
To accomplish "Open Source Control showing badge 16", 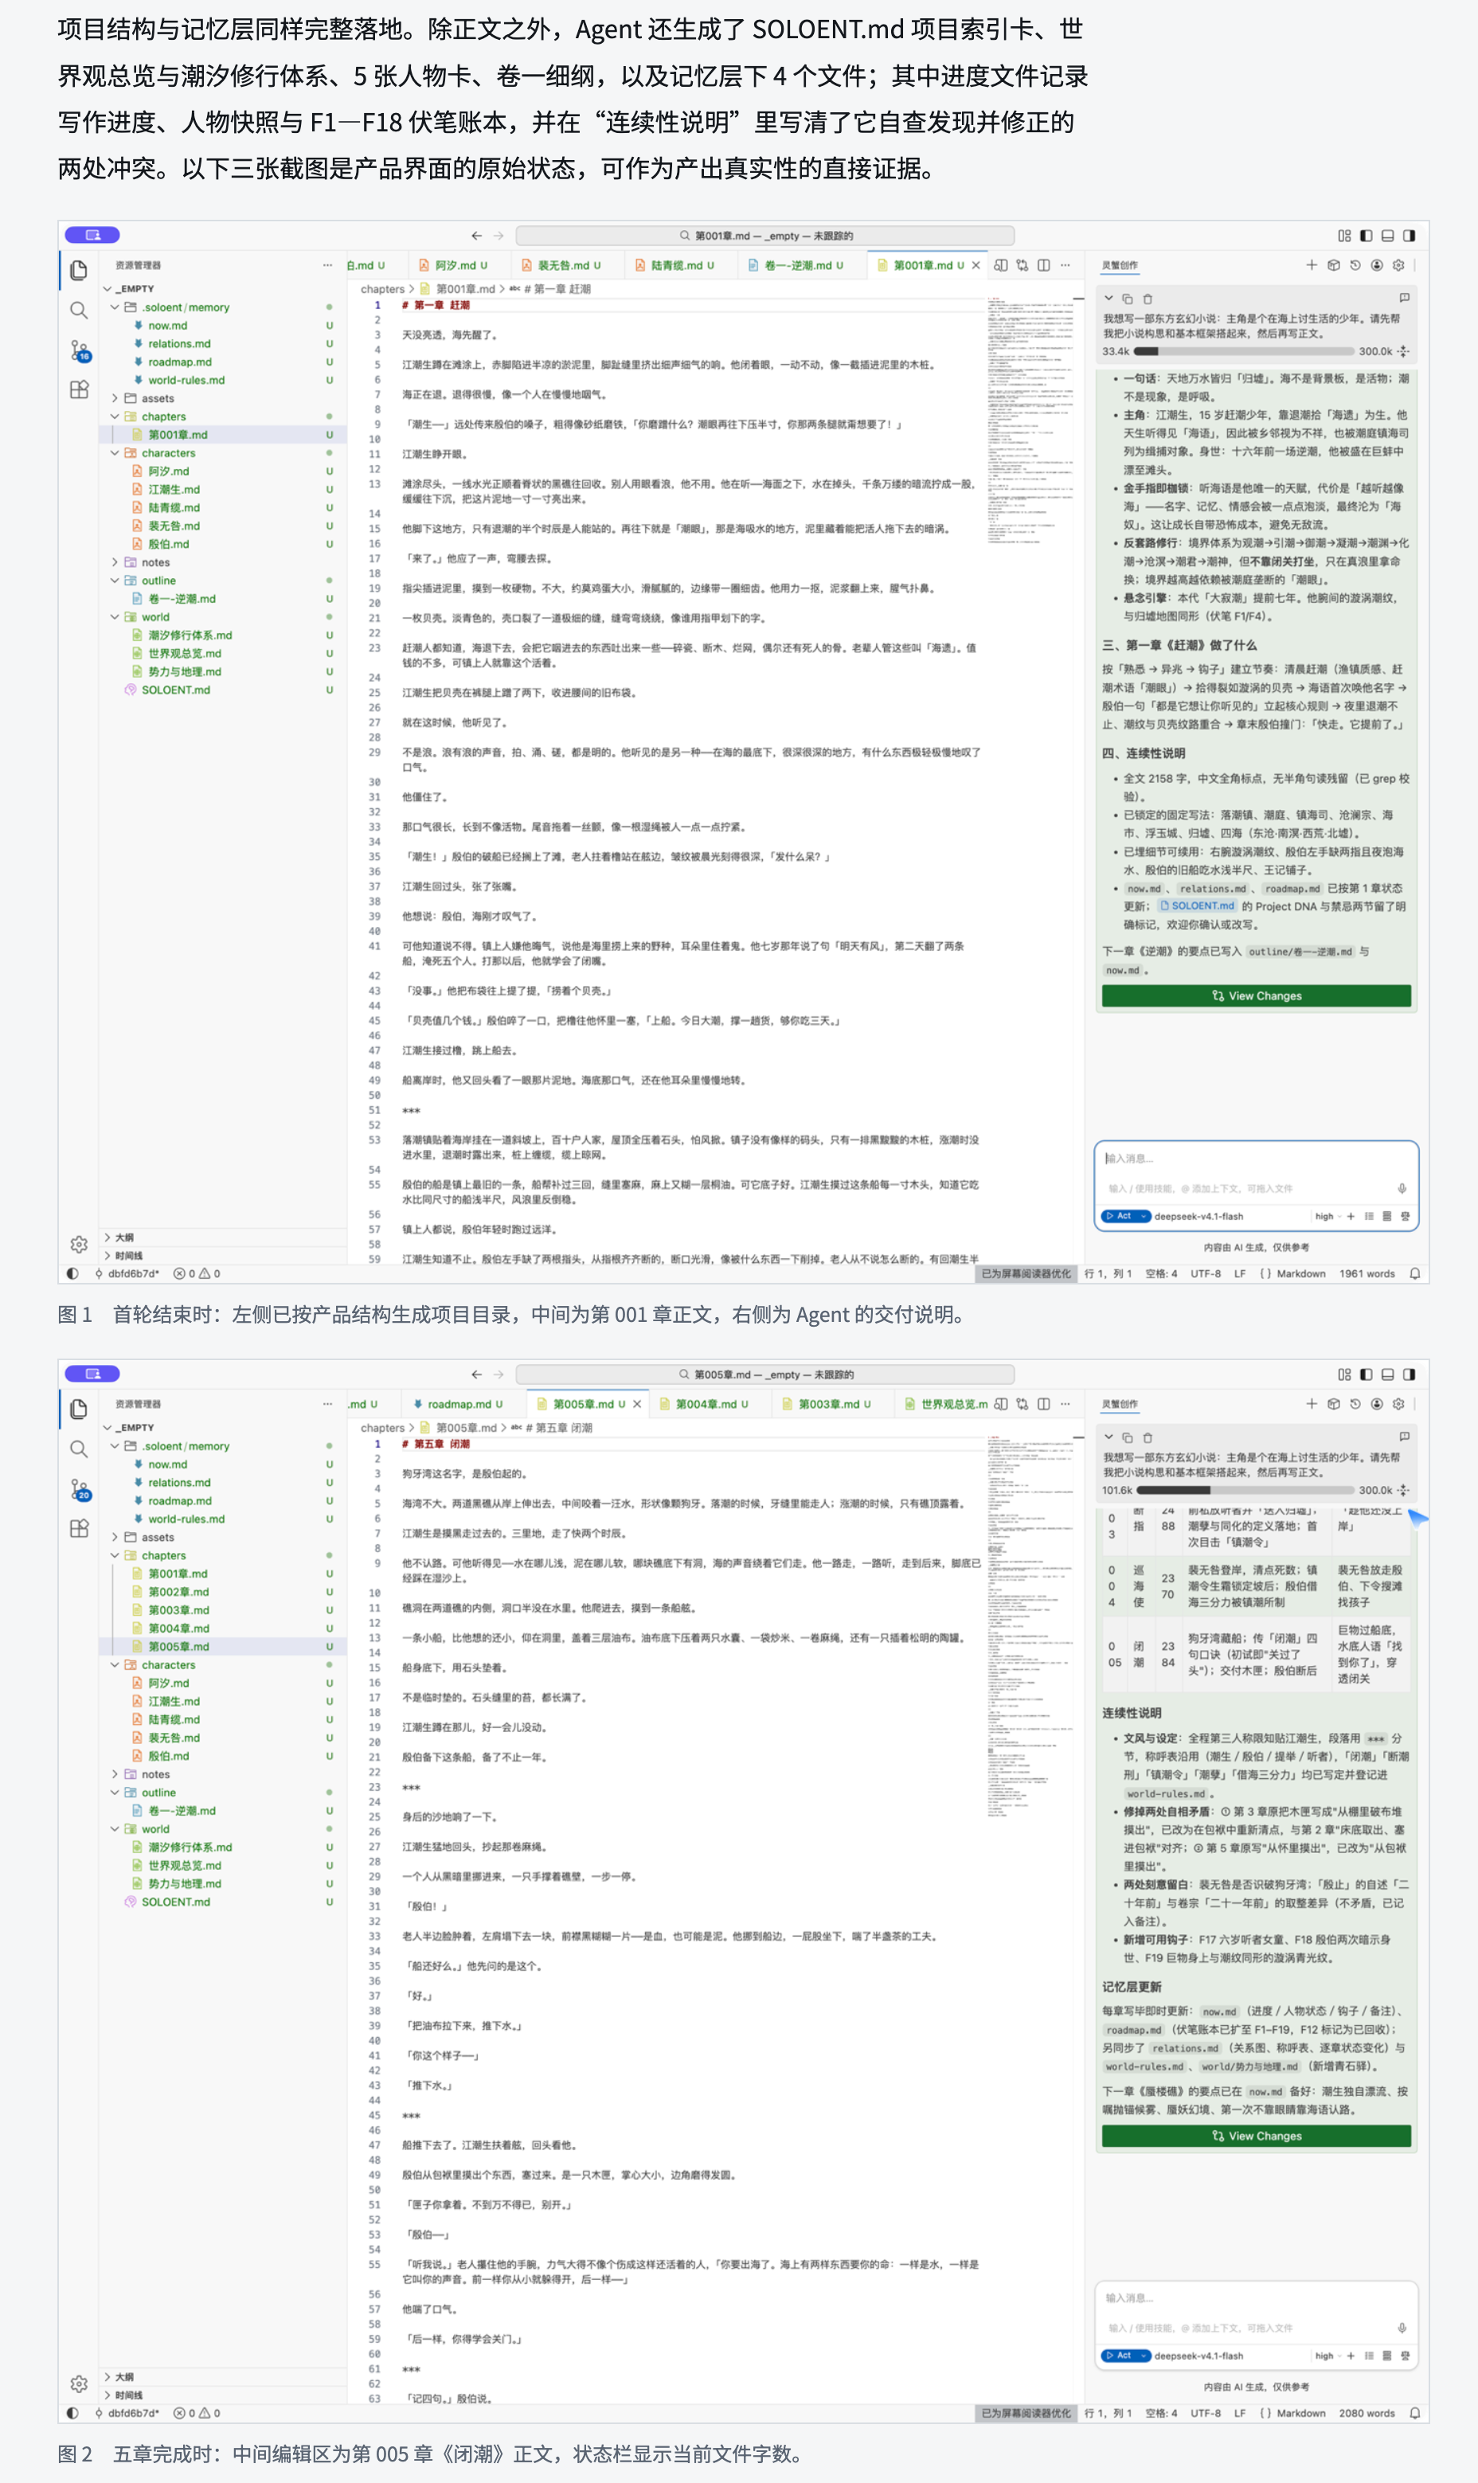I will tap(80, 350).
